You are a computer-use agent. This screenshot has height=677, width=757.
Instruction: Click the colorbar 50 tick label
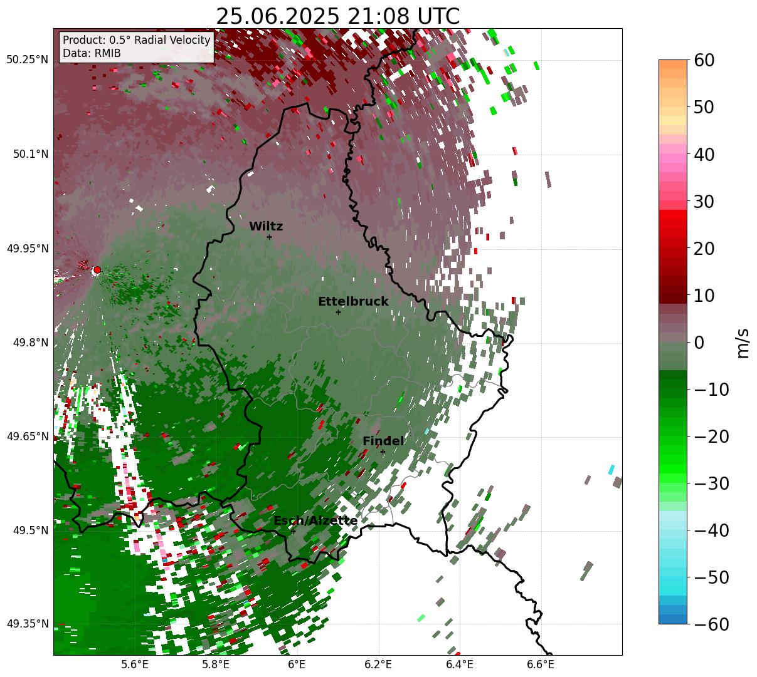[703, 107]
